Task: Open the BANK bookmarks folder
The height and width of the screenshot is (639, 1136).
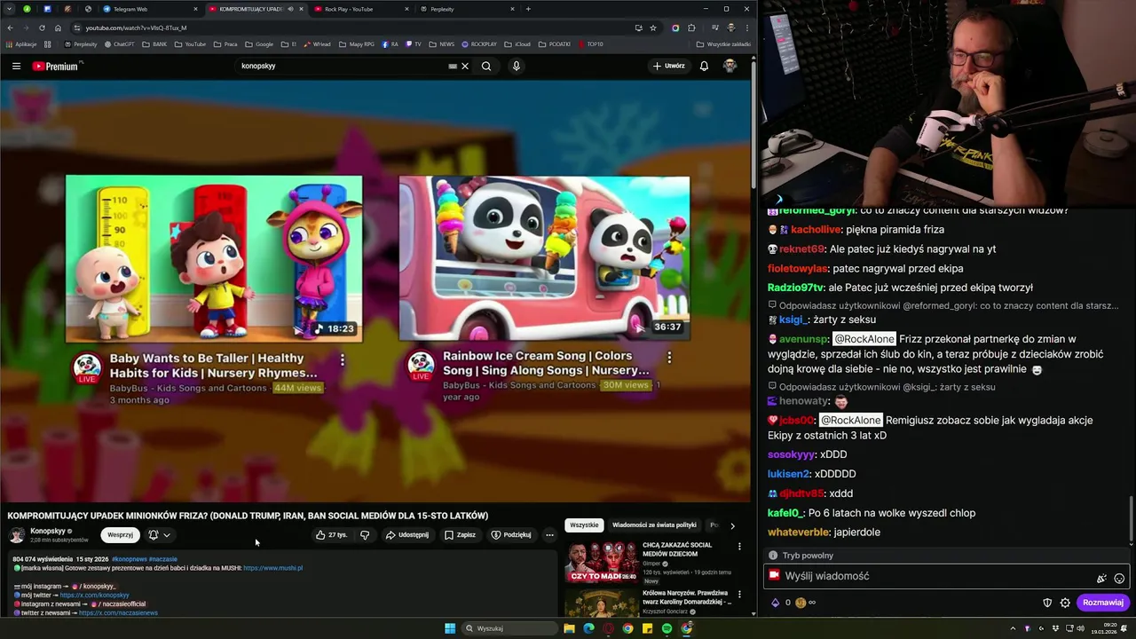Action: click(154, 43)
